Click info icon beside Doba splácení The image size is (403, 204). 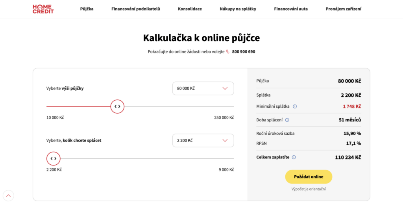tap(287, 120)
